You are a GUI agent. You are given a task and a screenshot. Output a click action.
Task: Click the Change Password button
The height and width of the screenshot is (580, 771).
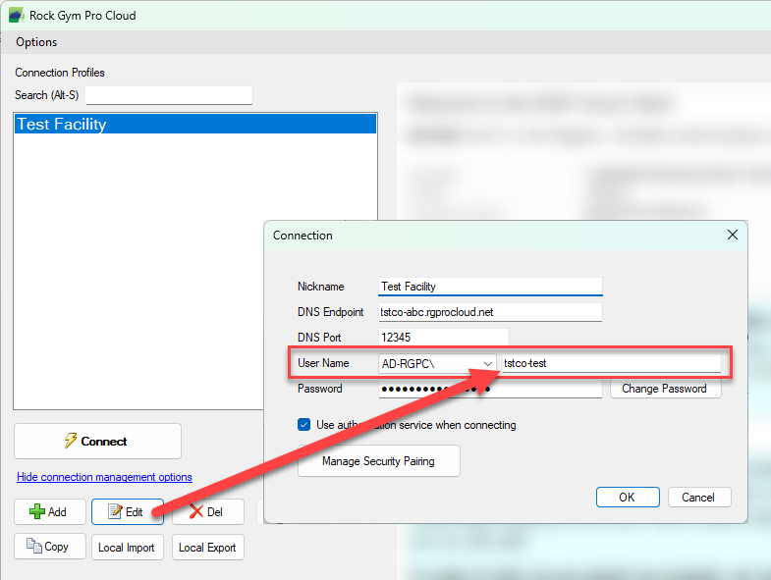point(665,389)
